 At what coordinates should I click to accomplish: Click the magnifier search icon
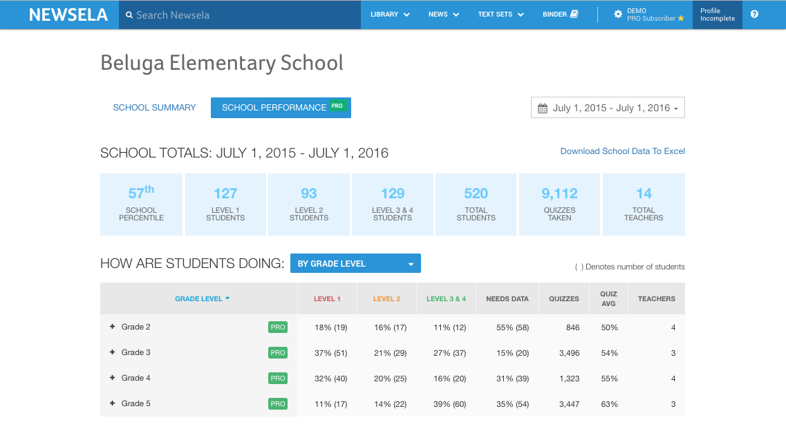click(x=129, y=15)
